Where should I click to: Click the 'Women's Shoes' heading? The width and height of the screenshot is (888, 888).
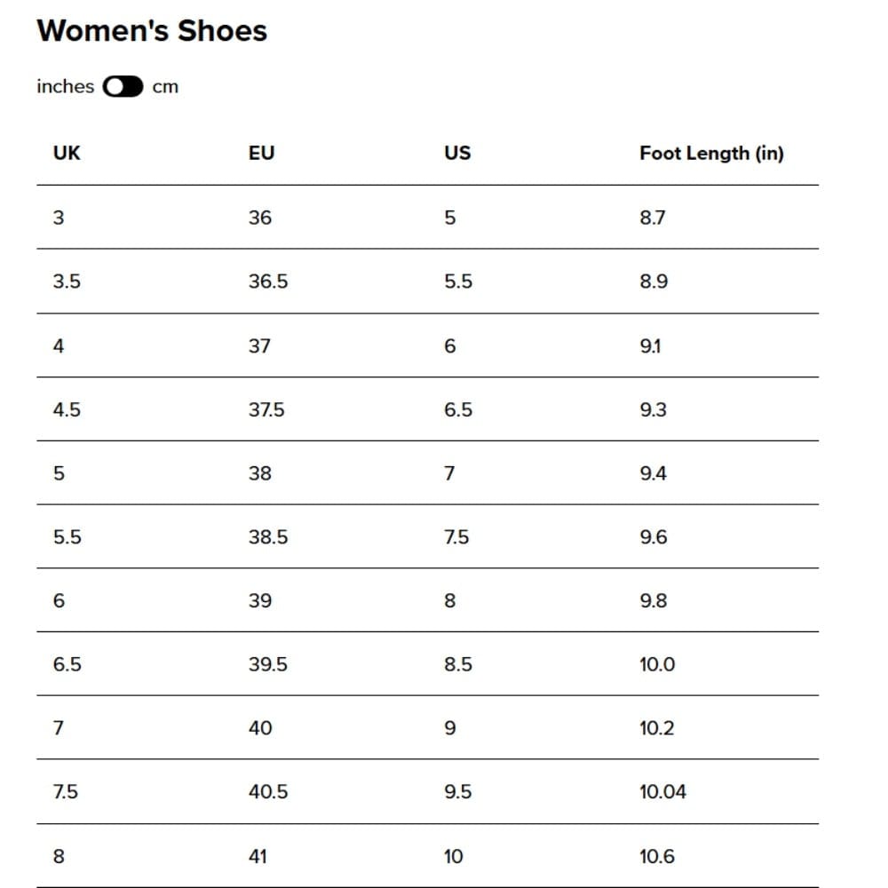(x=152, y=31)
